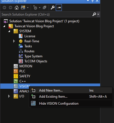Select the MOTION tree item

tap(26, 66)
